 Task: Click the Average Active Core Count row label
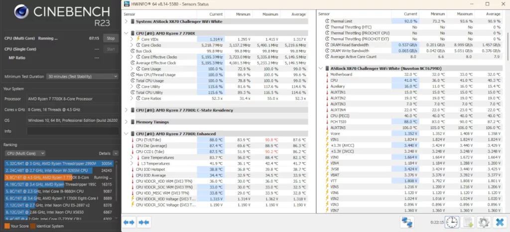pos(354,57)
